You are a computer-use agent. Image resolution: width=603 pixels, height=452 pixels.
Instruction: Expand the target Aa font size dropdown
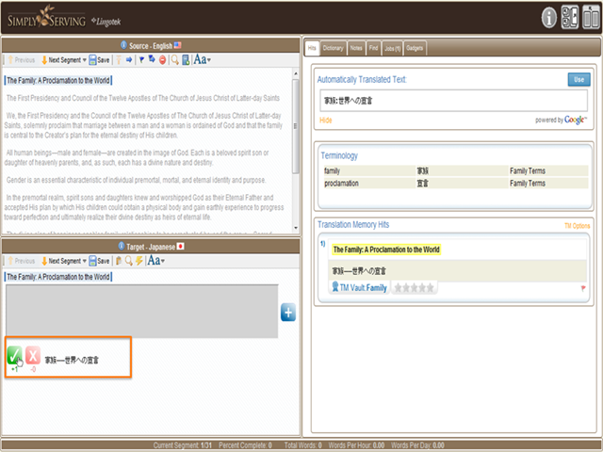pos(156,261)
